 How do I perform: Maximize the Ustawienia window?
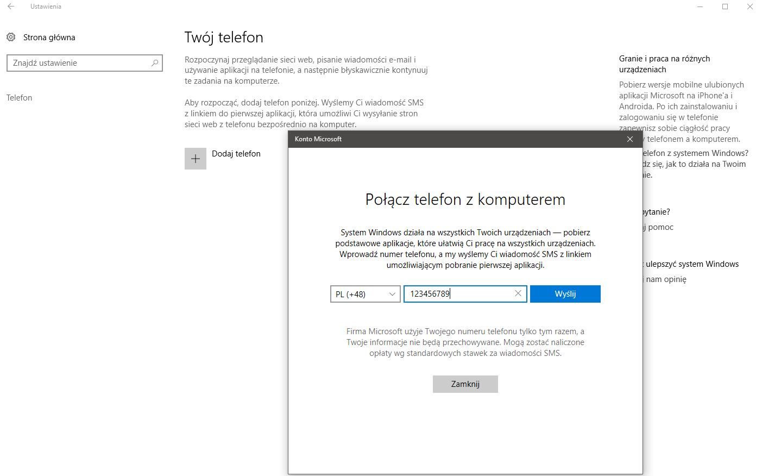[725, 7]
